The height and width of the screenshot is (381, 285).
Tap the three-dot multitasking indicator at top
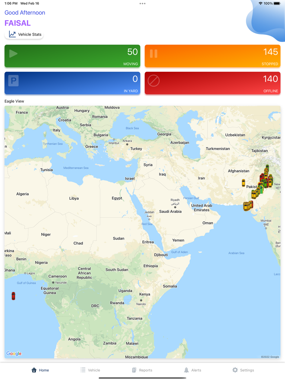pyautogui.click(x=142, y=4)
